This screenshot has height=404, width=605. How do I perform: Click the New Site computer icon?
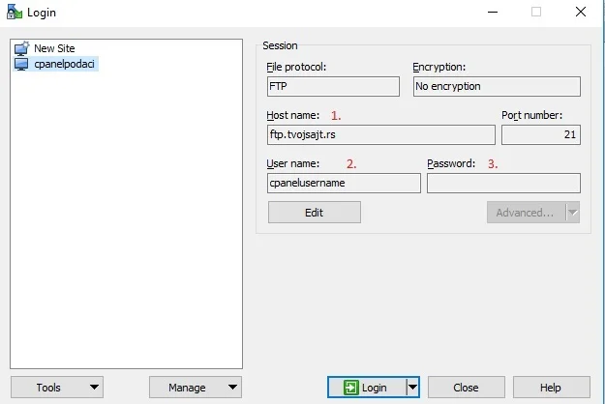tap(21, 48)
